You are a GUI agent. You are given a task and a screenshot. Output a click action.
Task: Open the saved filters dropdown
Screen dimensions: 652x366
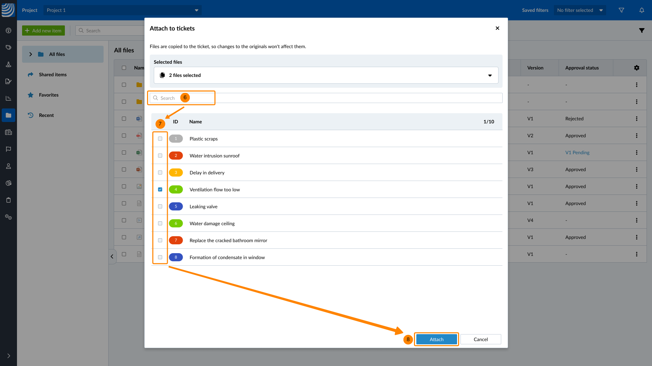(x=580, y=10)
